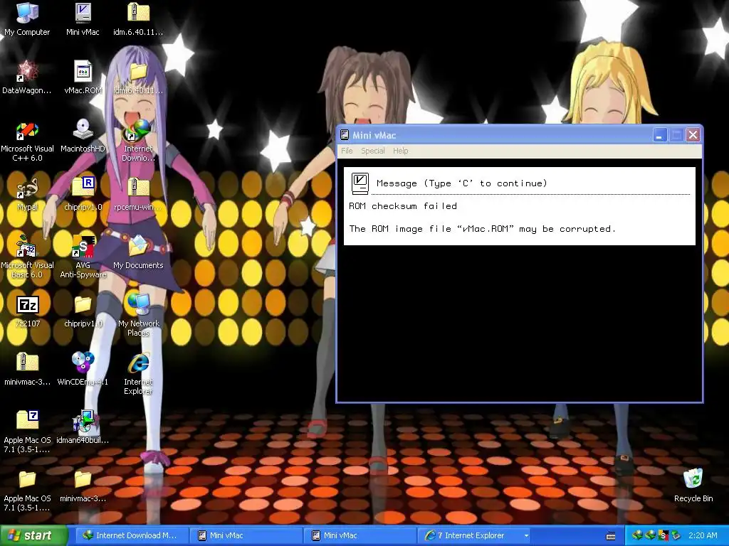Minimize the Mini vMac window
729x546 pixels.
click(x=660, y=135)
